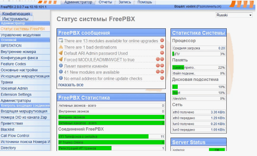The image size is (257, 156).
Task: Open the Запись top tab
Action: pyautogui.click(x=125, y=2)
